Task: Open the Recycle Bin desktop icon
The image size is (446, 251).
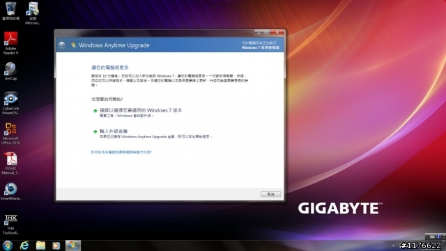Action: click(x=11, y=11)
